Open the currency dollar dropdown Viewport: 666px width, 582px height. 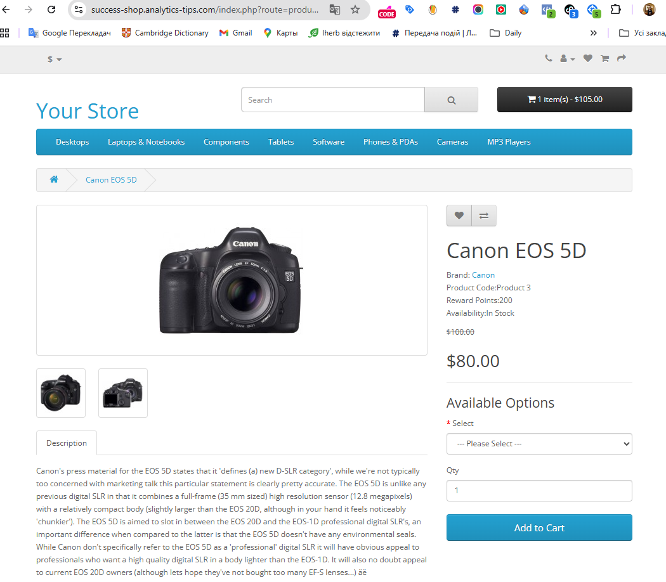coord(55,59)
